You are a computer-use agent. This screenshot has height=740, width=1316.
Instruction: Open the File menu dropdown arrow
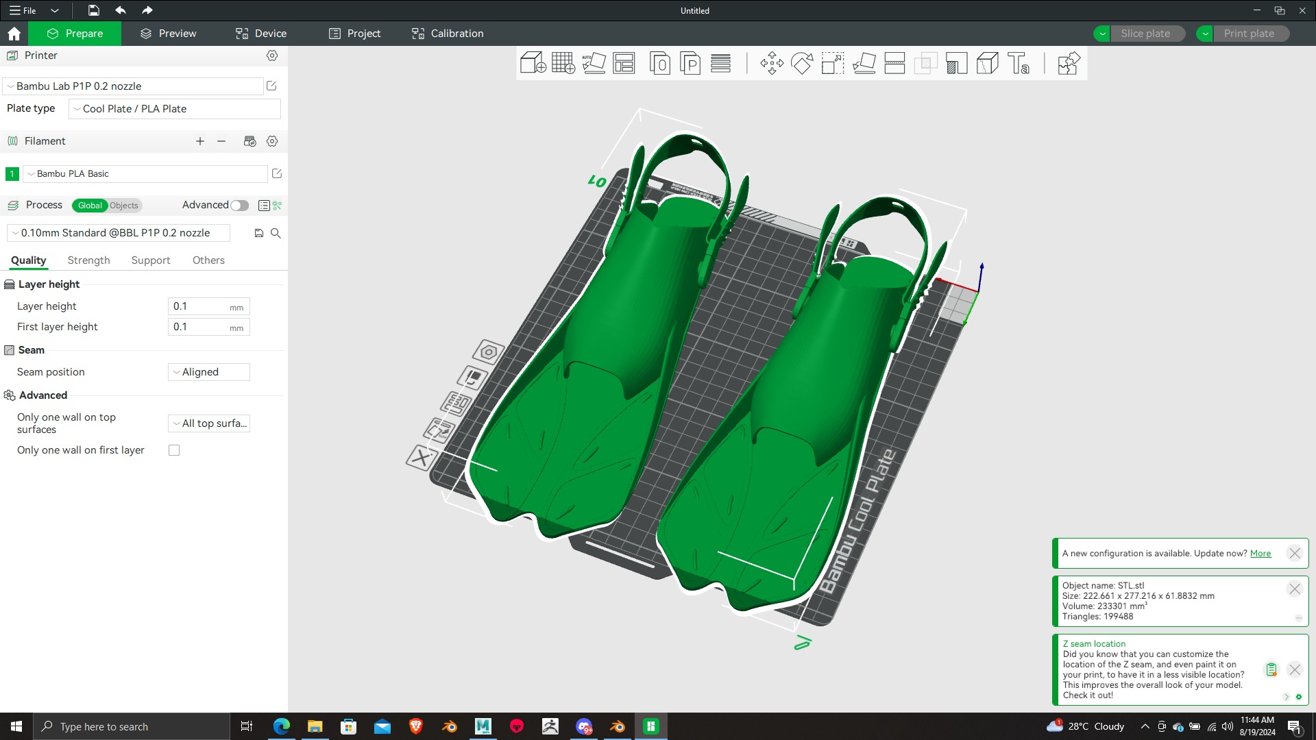click(x=55, y=10)
